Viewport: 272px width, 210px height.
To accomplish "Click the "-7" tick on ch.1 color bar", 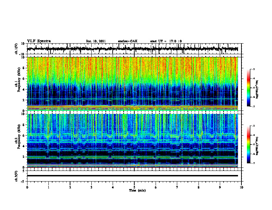I will tap(253, 106).
